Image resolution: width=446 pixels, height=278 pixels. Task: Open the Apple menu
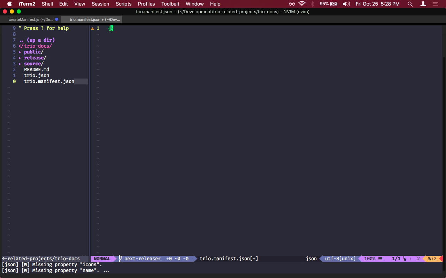coord(9,4)
